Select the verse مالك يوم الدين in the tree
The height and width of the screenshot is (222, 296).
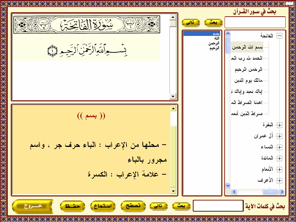[248, 80]
